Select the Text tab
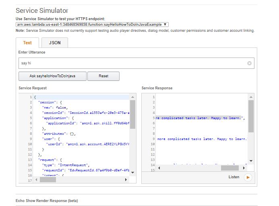This screenshot has height=206, width=279. pyautogui.click(x=27, y=43)
